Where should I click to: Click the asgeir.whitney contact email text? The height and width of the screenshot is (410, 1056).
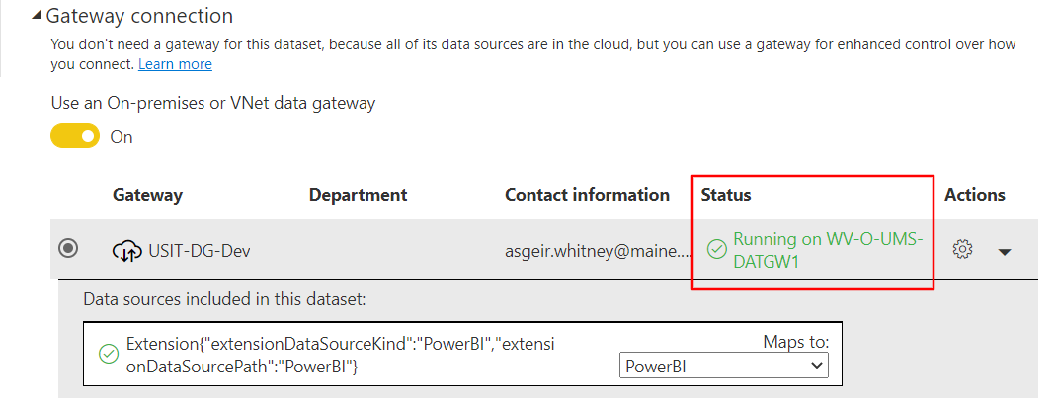click(x=598, y=250)
